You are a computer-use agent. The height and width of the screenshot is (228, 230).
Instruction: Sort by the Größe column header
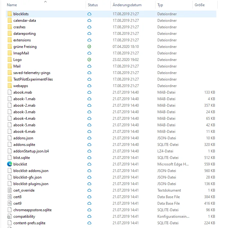pos(200,5)
